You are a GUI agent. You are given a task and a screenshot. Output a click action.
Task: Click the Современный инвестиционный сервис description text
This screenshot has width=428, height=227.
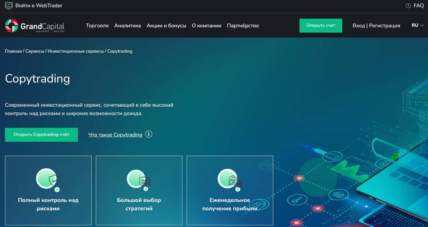[89, 109]
